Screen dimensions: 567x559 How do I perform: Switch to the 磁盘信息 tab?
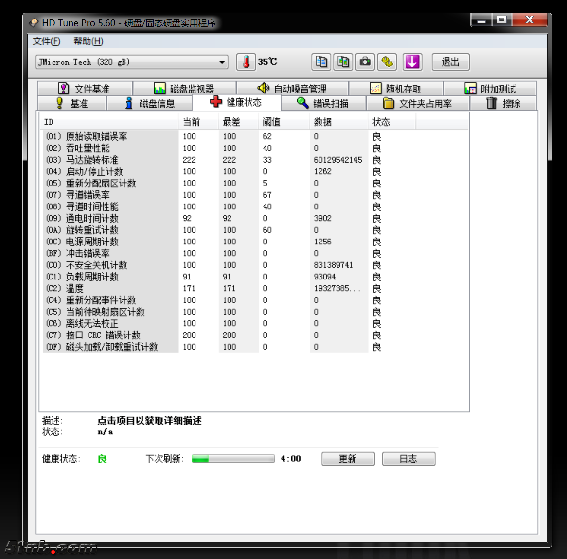pyautogui.click(x=150, y=104)
